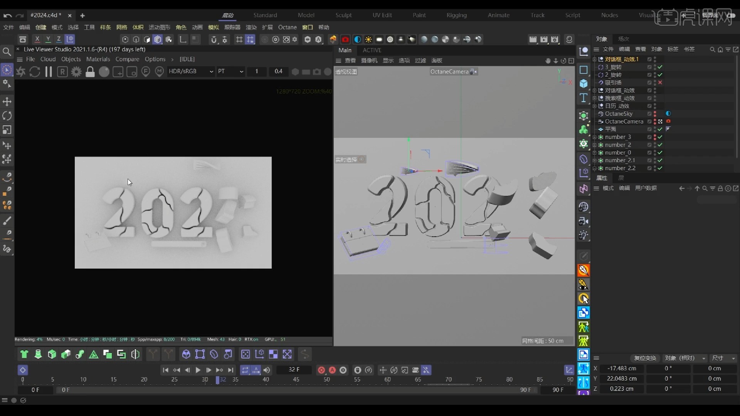Click the Brush paint tool in left toolbar
The image size is (740, 416).
(x=7, y=220)
